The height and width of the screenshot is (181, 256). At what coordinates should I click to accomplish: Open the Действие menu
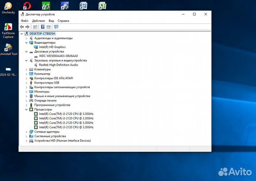[x=38, y=21]
